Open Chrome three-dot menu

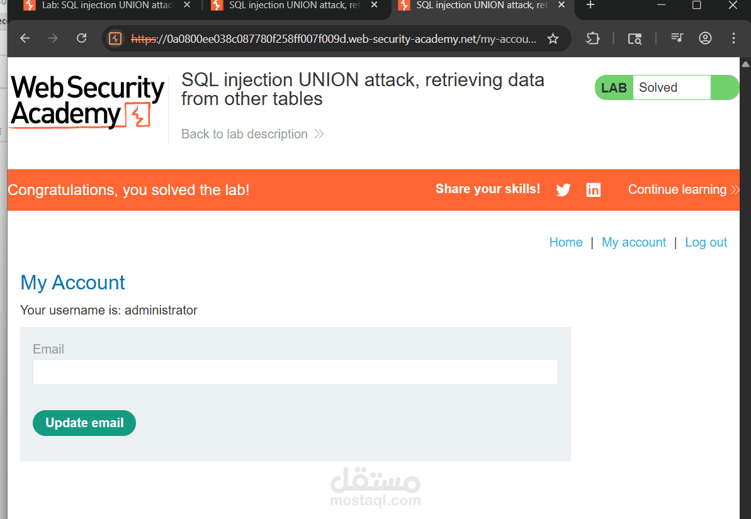click(733, 38)
